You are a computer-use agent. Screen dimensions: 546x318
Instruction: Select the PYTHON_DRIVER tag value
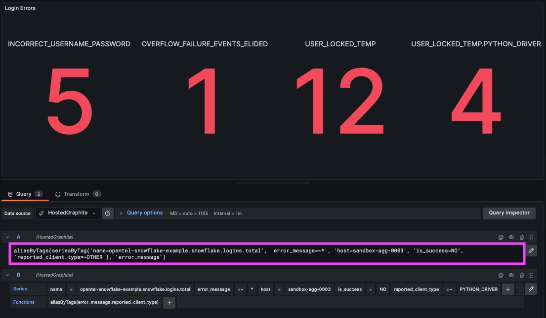point(478,289)
